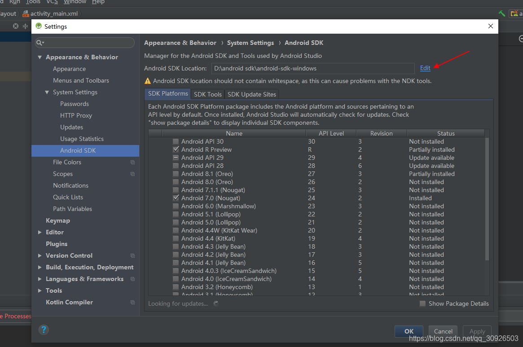Screen dimensions: 523x347
Task: Open the app run configuration selector
Action: coord(516,13)
